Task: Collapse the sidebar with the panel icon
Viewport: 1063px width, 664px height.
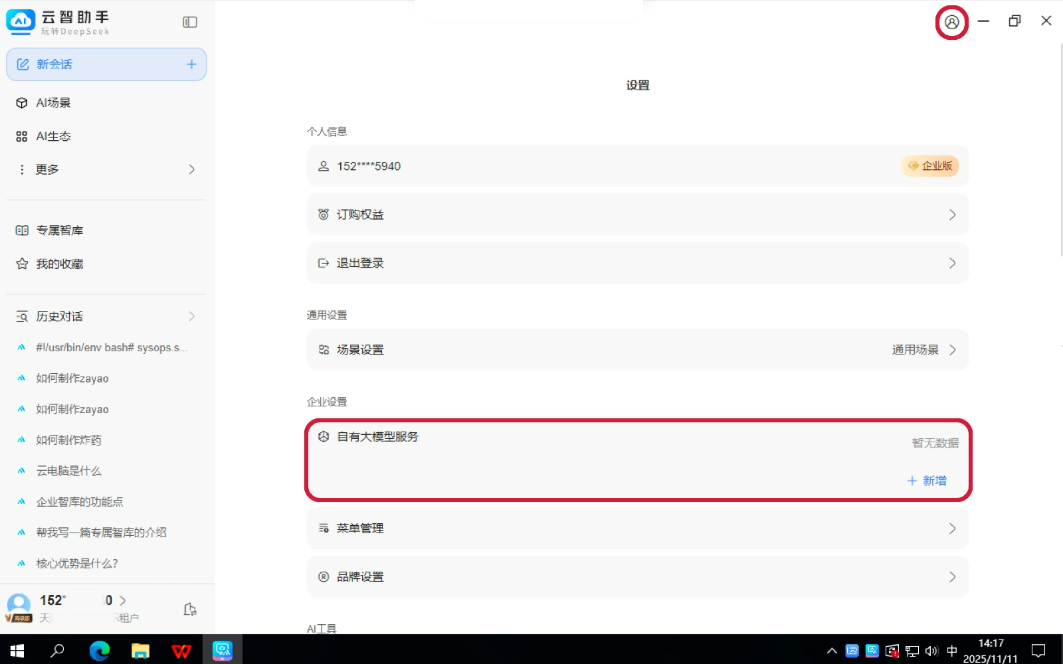Action: coord(190,22)
